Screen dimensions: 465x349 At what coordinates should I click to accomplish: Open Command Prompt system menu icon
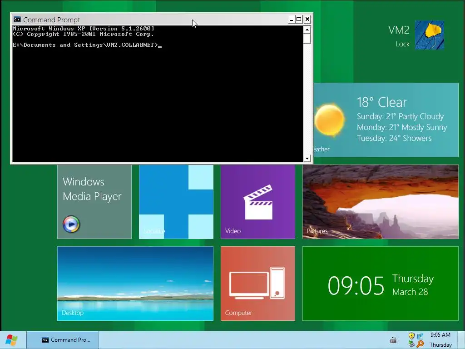(x=17, y=20)
